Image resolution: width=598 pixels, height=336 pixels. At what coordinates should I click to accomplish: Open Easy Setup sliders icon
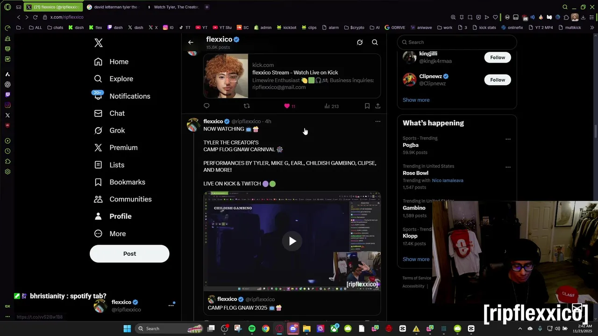pos(591,17)
